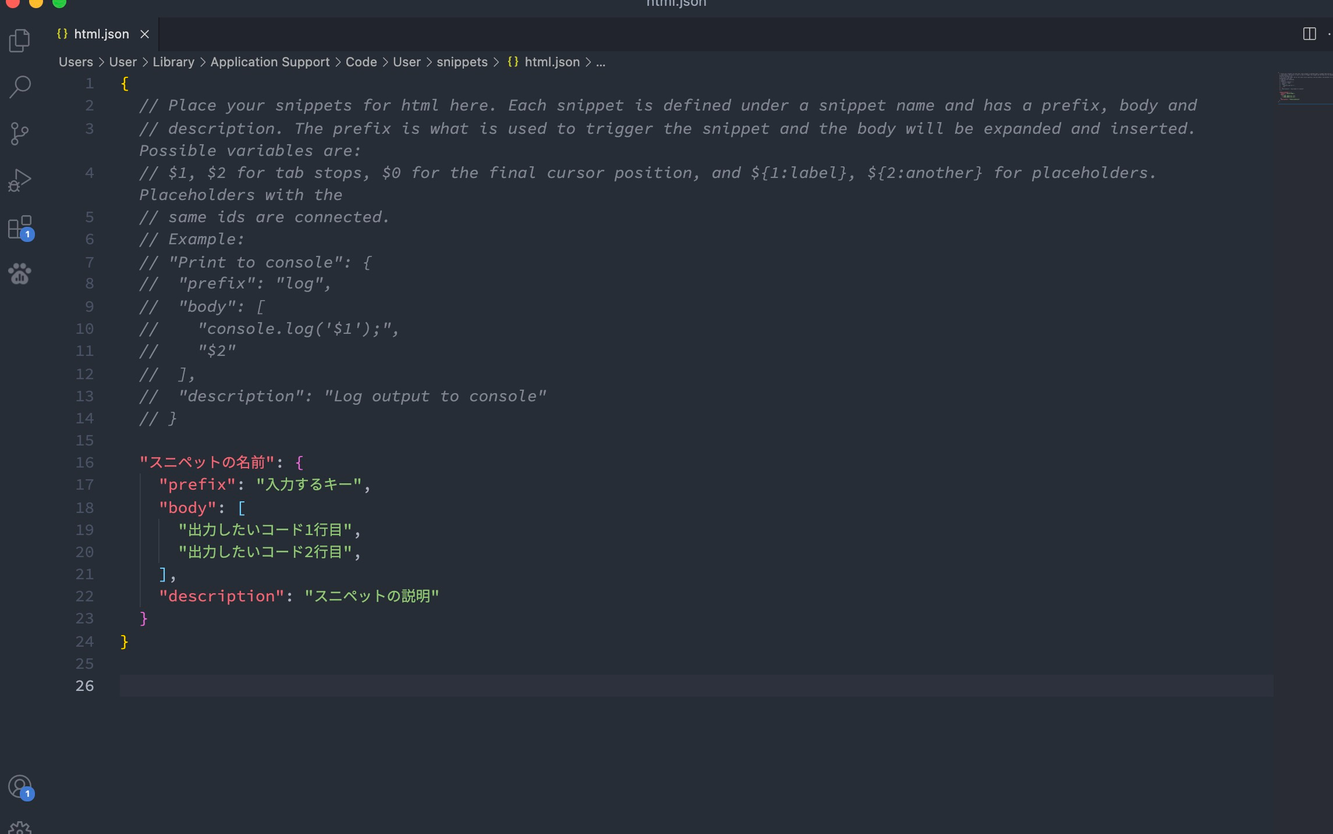Click the comment "// Example:" on line 6
This screenshot has width=1333, height=834.
(x=192, y=239)
